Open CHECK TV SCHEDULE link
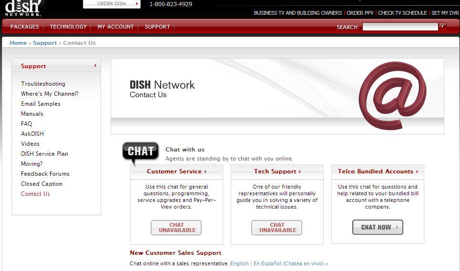Image resolution: width=460 pixels, height=271 pixels. click(402, 13)
